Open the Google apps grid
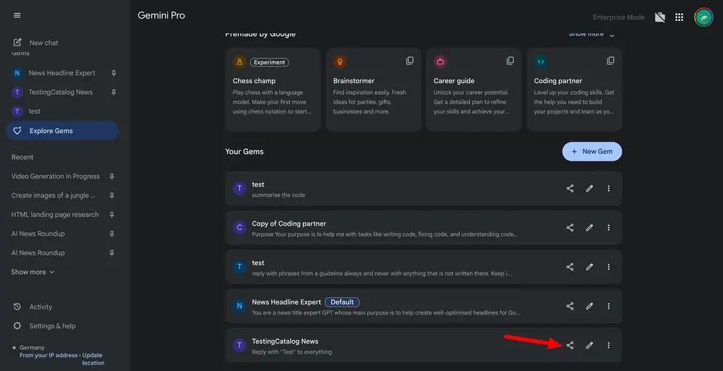 (679, 17)
